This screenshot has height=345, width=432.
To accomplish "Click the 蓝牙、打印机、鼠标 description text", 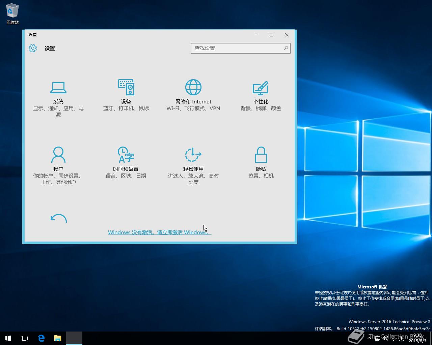I will (x=126, y=108).
